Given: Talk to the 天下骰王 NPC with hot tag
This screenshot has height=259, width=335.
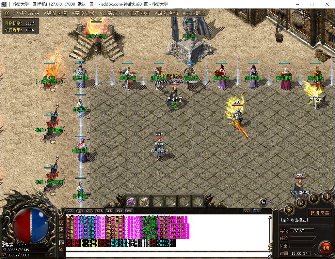Looking at the screenshot, I should (80, 192).
